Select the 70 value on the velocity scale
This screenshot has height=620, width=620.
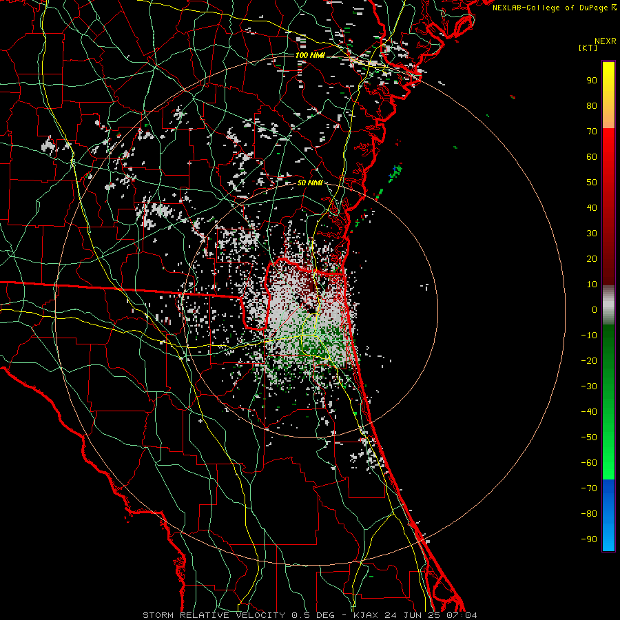tap(592, 132)
